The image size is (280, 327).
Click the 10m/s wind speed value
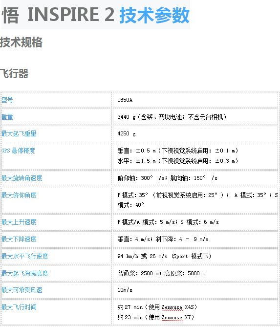pyautogui.click(x=125, y=290)
